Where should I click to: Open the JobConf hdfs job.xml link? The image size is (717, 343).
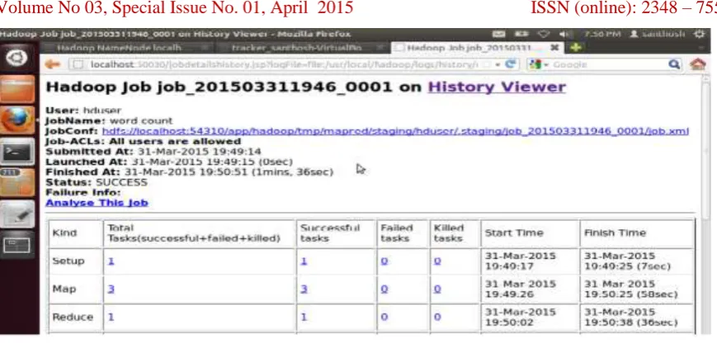[395, 131]
